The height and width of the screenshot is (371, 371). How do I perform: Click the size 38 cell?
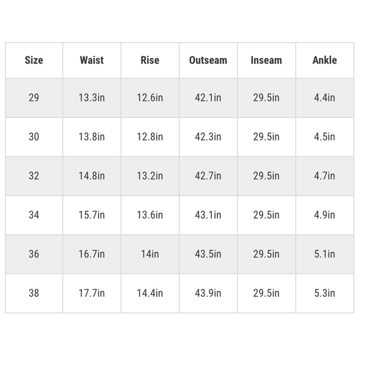click(34, 293)
